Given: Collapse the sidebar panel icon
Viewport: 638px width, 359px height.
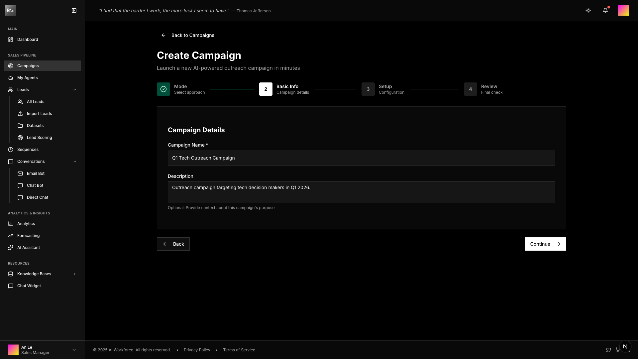Looking at the screenshot, I should (74, 11).
